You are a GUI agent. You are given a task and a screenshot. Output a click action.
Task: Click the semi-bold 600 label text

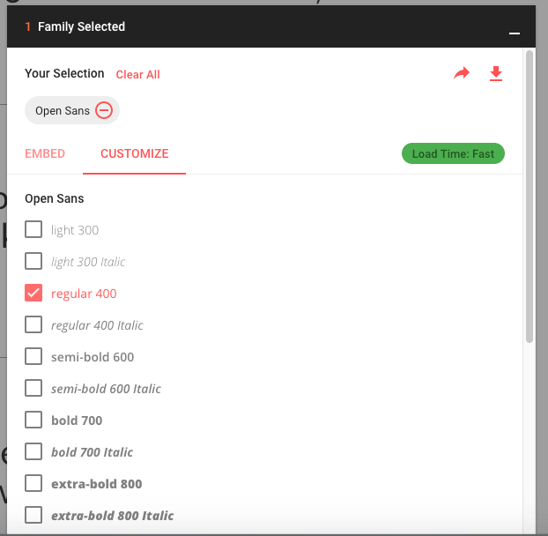(93, 357)
